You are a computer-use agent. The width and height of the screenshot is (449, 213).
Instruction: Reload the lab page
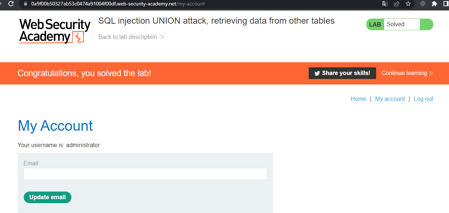10,4
